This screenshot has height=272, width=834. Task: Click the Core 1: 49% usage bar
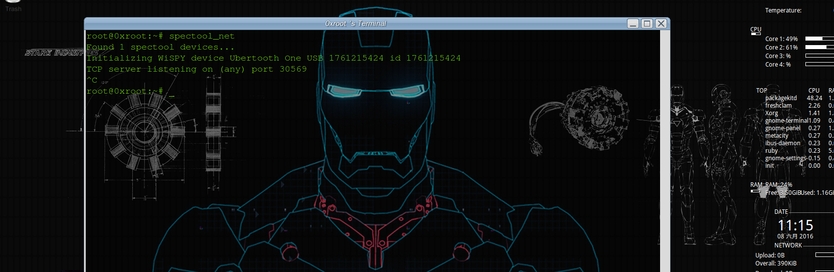pos(819,39)
